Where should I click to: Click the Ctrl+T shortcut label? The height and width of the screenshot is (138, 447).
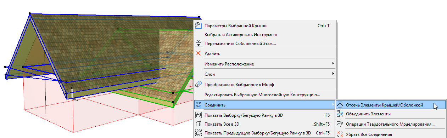(324, 26)
